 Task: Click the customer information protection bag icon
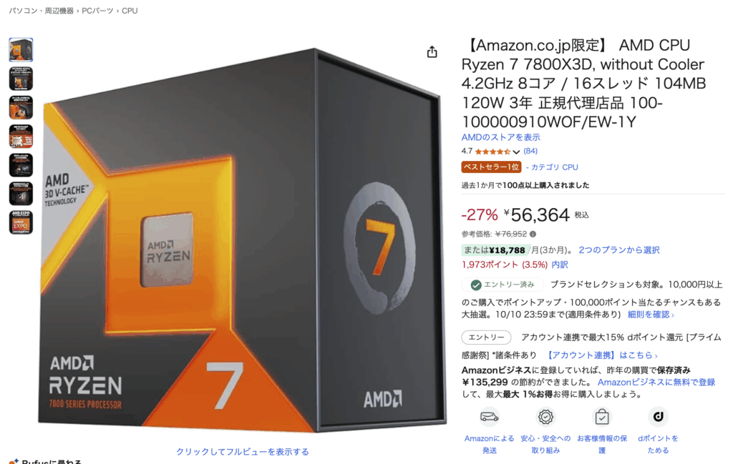[x=601, y=416]
